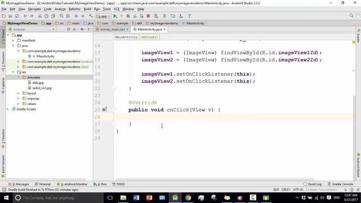Click the Open folder toolbar icon
The width and height of the screenshot is (361, 203).
[3, 16]
